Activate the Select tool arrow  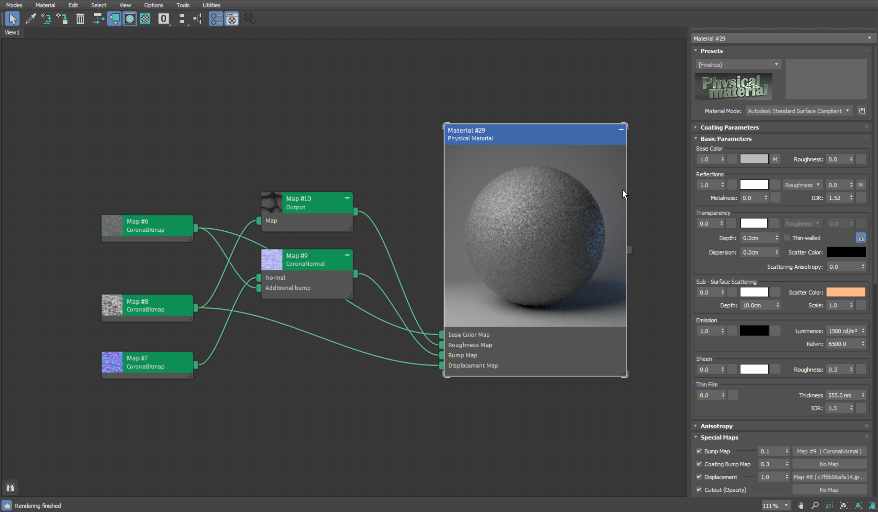tap(12, 19)
